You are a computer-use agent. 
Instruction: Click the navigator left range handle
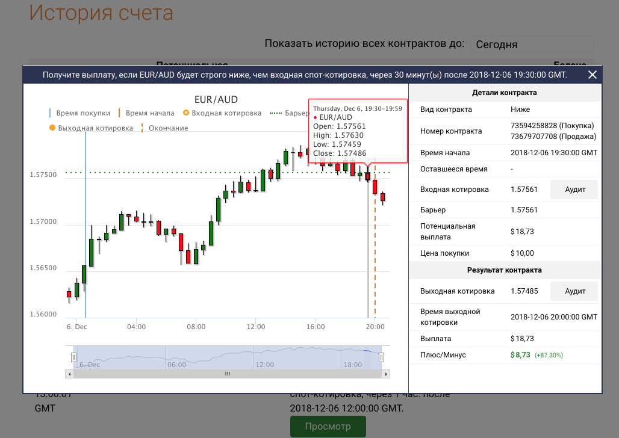[x=74, y=357]
